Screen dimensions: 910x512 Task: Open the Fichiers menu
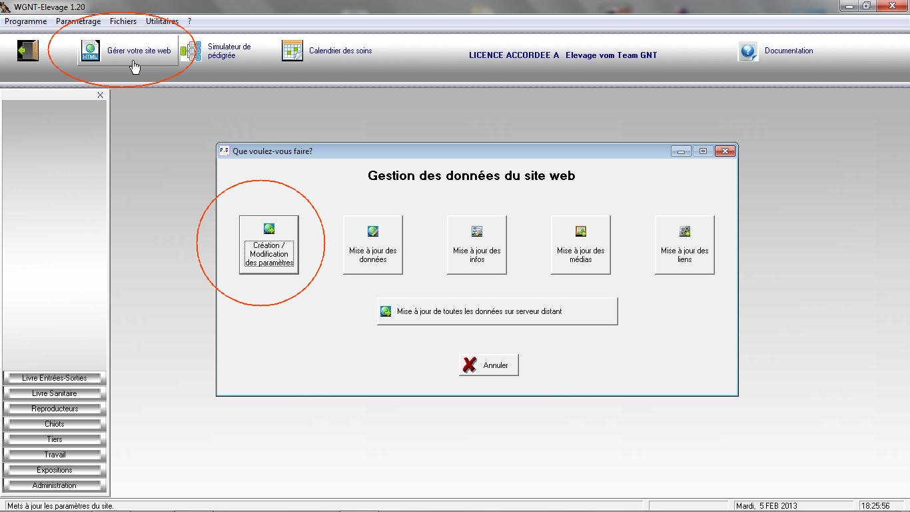(x=123, y=21)
